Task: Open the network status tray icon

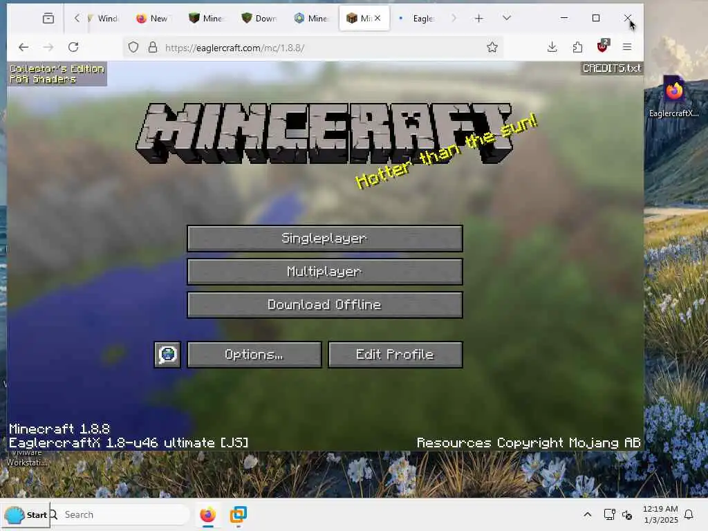Action: (609, 514)
